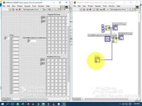This screenshot has height=106, width=142.
Task: Click Evaluation label in Block Diagram
Action: click(77, 99)
